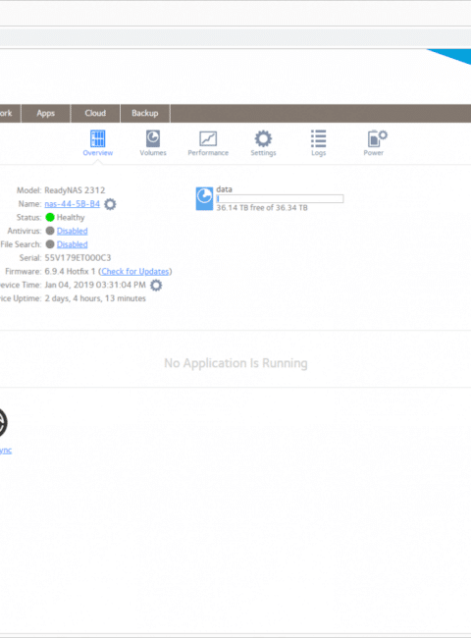
Task: Click the gray File Search status dot
Action: pyautogui.click(x=50, y=244)
